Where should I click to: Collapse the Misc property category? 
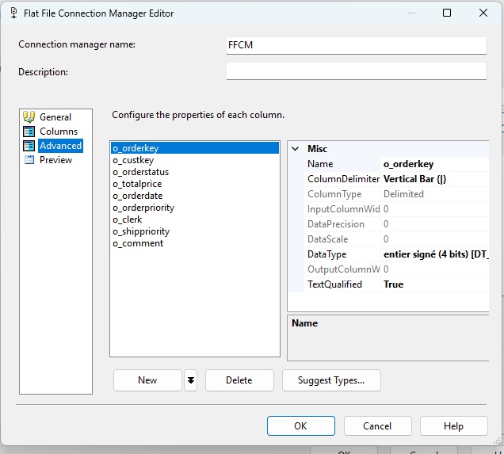[x=295, y=149]
